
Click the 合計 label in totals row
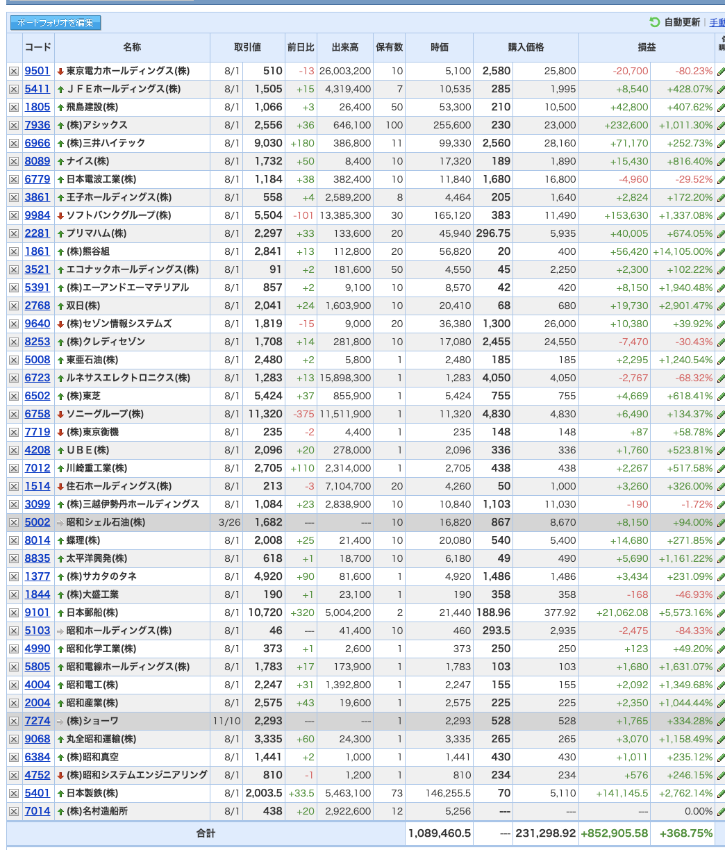pyautogui.click(x=206, y=833)
